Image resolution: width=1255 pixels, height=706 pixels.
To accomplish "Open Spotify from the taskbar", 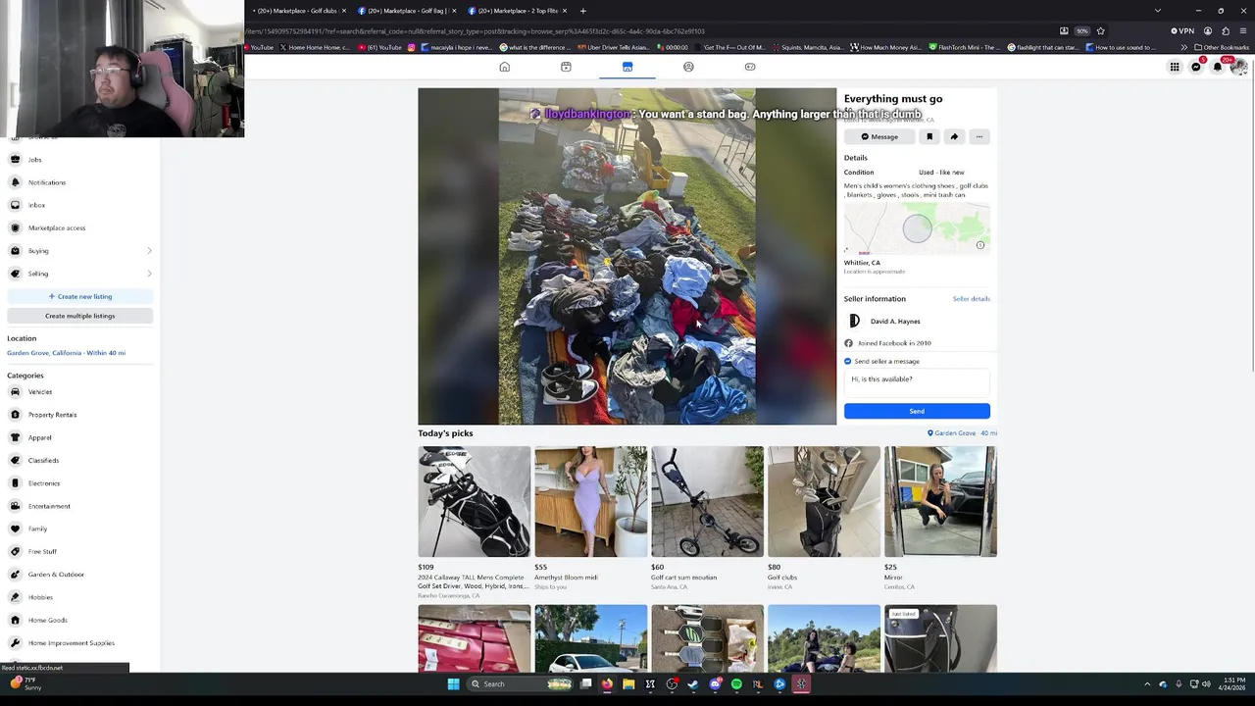I will (736, 683).
